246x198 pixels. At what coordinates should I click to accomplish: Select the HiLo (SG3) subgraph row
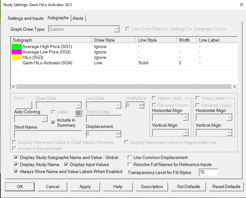click(x=124, y=57)
